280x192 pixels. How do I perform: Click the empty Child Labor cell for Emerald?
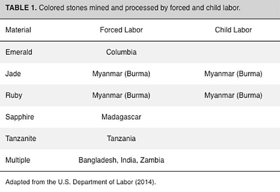tap(233, 52)
